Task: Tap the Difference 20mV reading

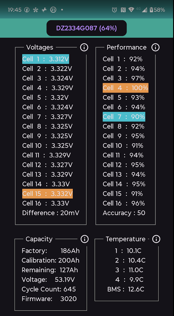Action: click(x=51, y=213)
